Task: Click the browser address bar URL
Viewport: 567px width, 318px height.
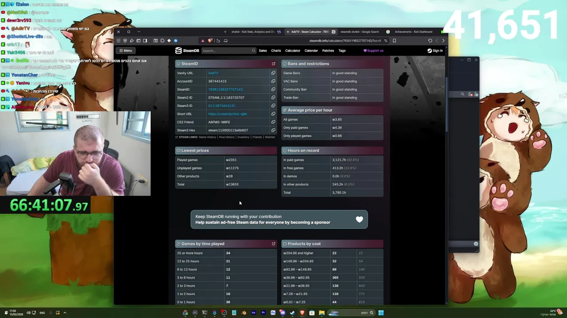Action: click(345, 41)
